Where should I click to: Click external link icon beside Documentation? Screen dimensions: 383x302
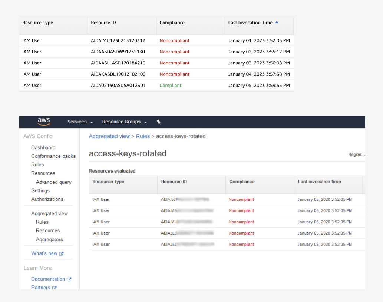coord(69,279)
